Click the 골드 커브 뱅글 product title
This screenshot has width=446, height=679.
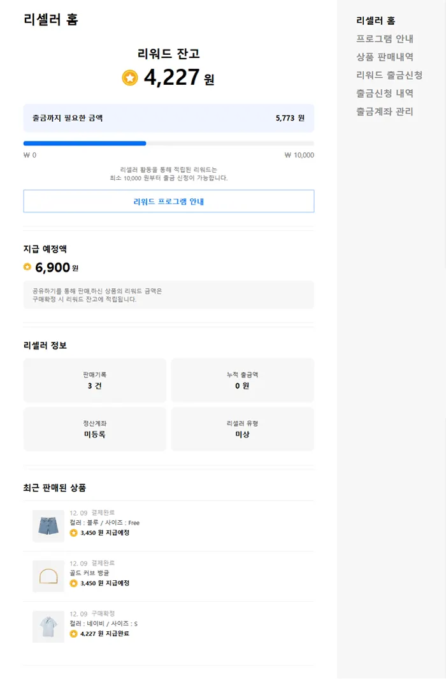(89, 573)
